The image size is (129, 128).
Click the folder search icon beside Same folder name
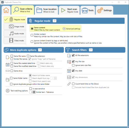pos(8,80)
